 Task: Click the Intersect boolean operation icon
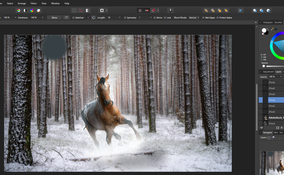[x=268, y=11]
